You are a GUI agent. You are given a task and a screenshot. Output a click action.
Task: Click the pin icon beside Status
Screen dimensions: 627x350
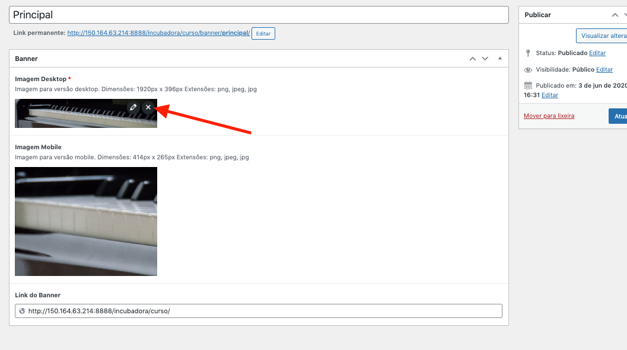tap(528, 53)
